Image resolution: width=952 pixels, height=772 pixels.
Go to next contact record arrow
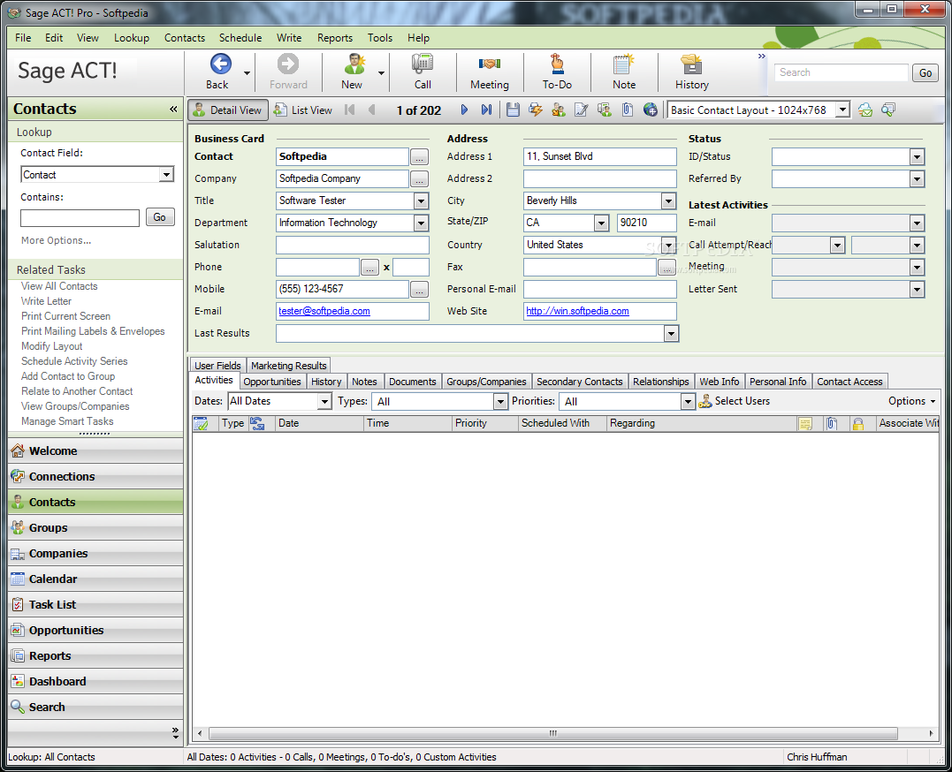pyautogui.click(x=464, y=110)
